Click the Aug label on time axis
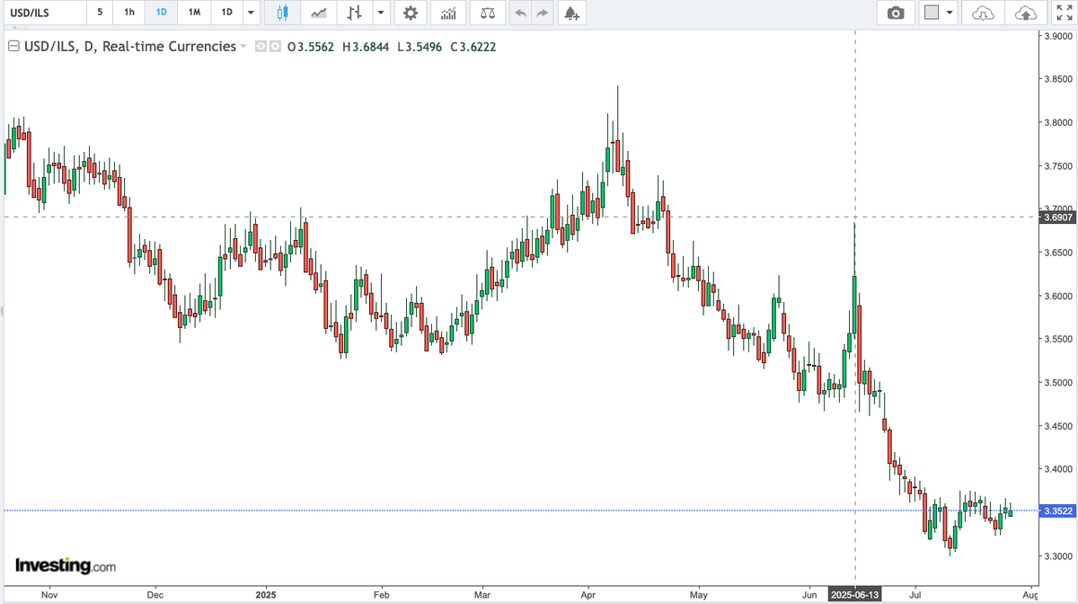This screenshot has height=604, width=1078. click(1030, 594)
